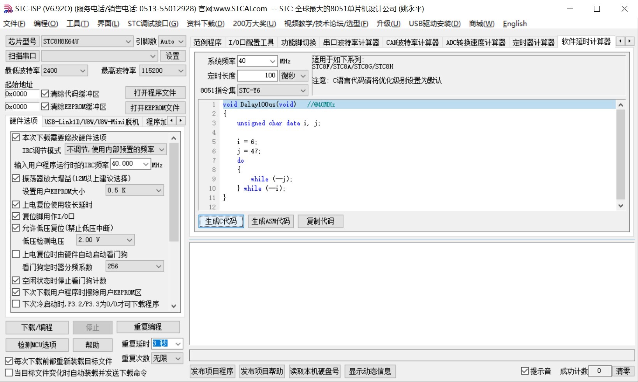Open IRC frequency 40.000 dropdown
The height and width of the screenshot is (382, 638).
tap(146, 164)
